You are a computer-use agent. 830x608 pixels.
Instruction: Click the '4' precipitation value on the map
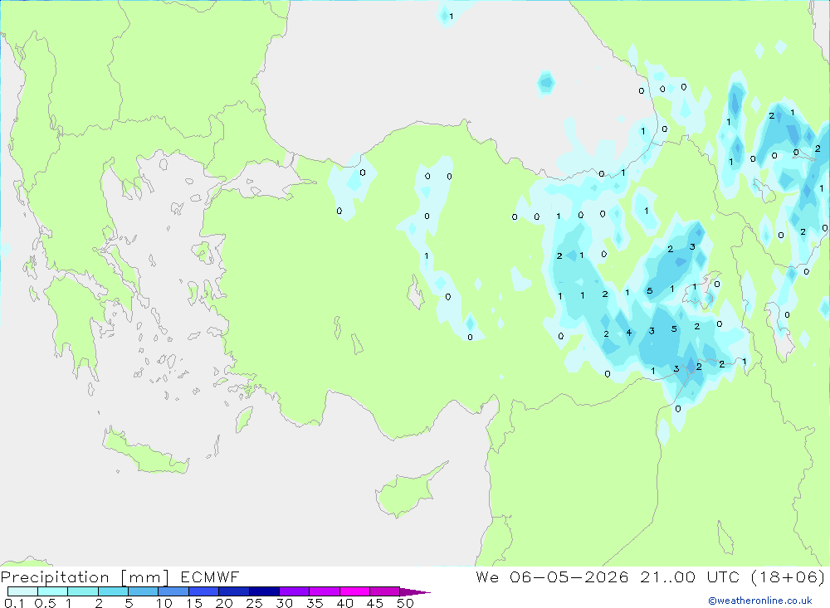[629, 333]
